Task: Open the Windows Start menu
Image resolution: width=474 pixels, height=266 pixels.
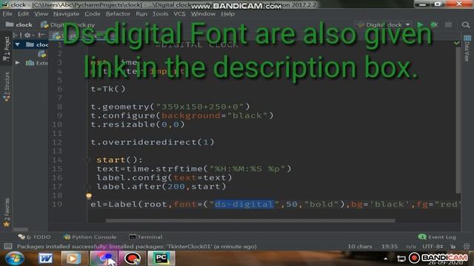Action: point(14,259)
